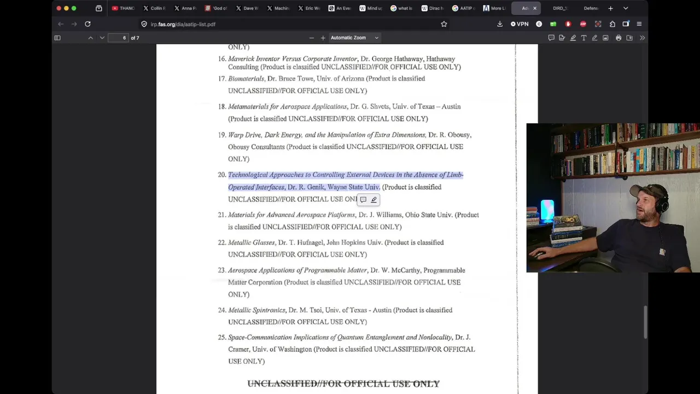
Task: Toggle the PDF sidebar panel
Action: point(57,38)
